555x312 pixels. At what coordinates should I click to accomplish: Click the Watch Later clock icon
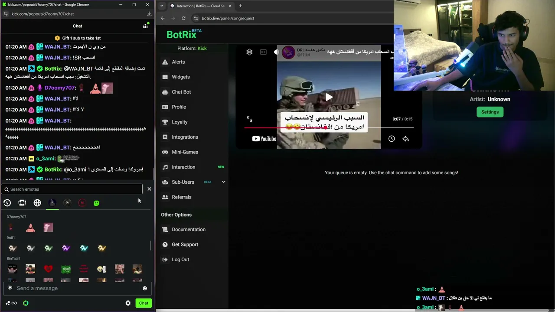point(392,139)
